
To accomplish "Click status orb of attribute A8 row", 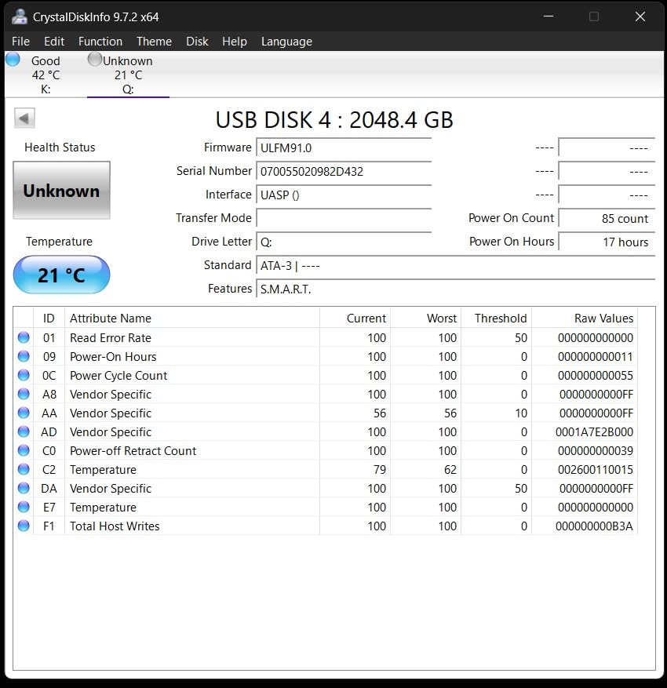I will 24,394.
